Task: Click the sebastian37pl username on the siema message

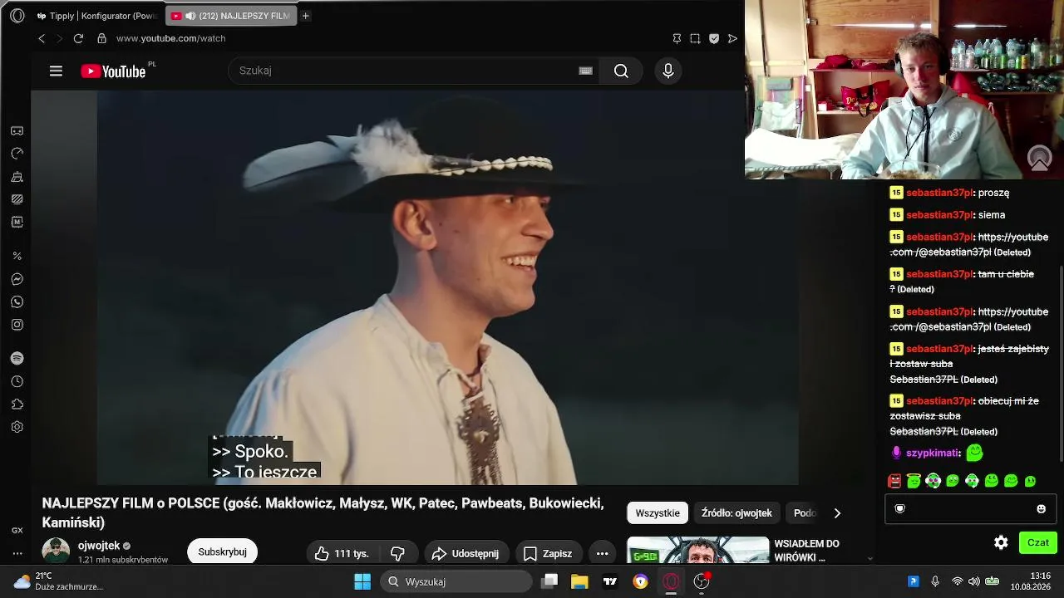Action: [939, 215]
